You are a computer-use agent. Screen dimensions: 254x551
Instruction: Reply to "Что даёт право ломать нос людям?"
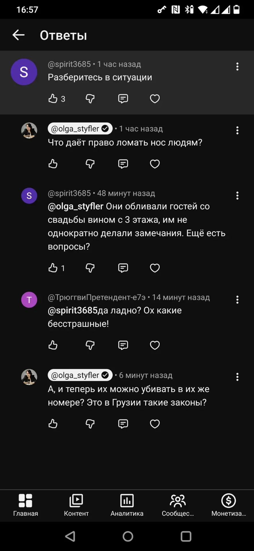[123, 164]
